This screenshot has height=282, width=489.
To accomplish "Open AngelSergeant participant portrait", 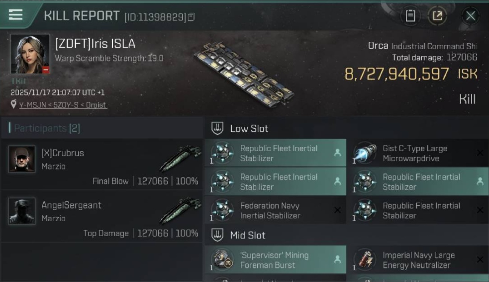I will click(x=22, y=211).
